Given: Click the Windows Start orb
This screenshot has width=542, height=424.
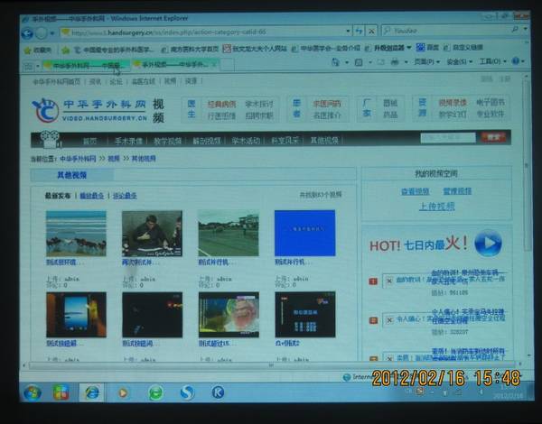Looking at the screenshot, I should coord(33,392).
